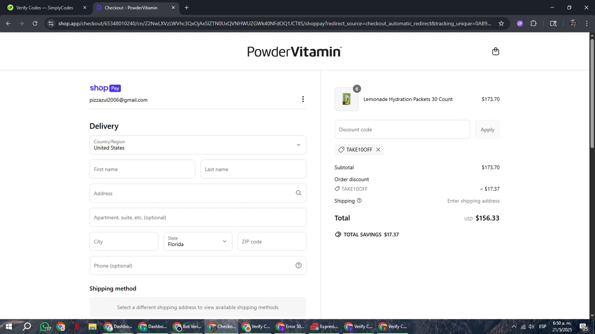Viewport: 595px width, 334px height.
Task: Switch to Error 50 taskbar window
Action: coord(291,327)
